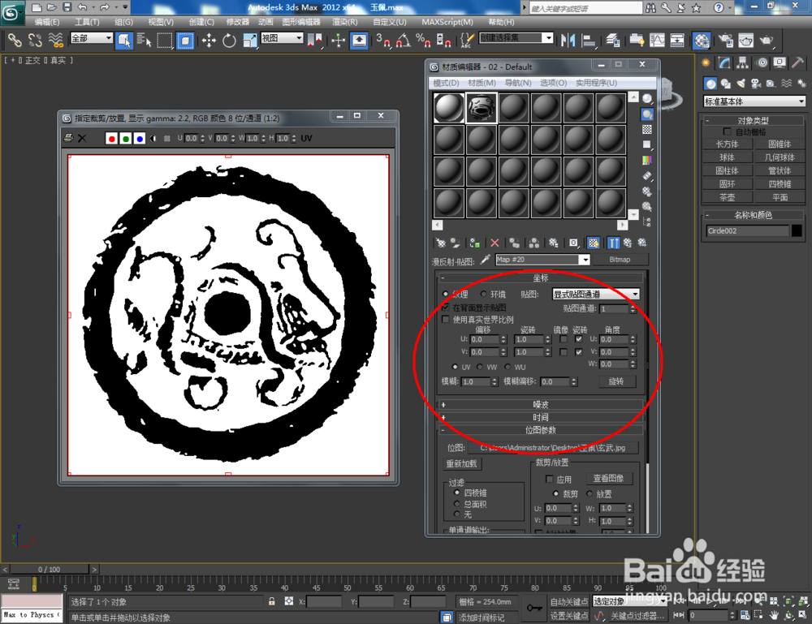Viewport: 812px width, 624px height.
Task: Click the Select Object arrow tool
Action: pyautogui.click(x=123, y=40)
